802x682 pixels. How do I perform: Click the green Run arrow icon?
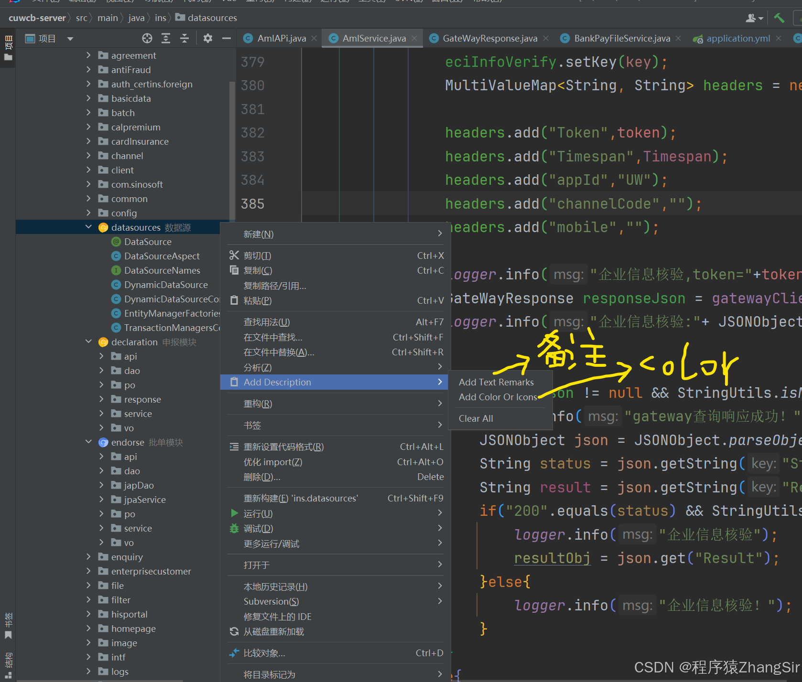point(234,513)
